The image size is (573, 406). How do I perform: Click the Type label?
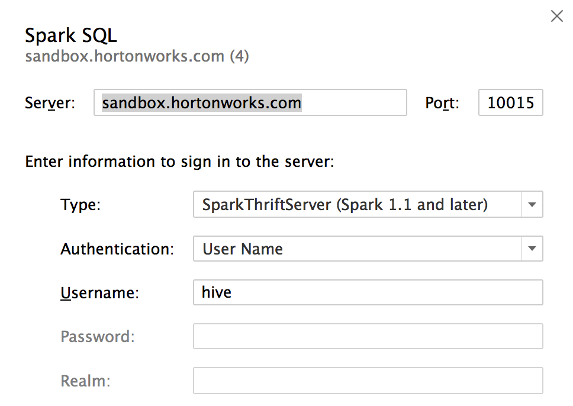[81, 205]
